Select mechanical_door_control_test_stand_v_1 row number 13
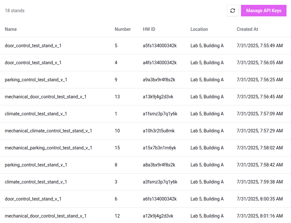The width and height of the screenshot is (291, 223). click(x=46, y=97)
